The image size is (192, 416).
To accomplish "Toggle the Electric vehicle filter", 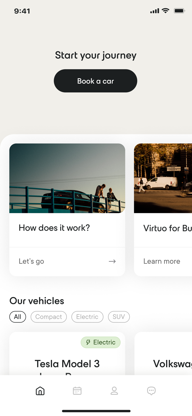I will click(x=87, y=316).
